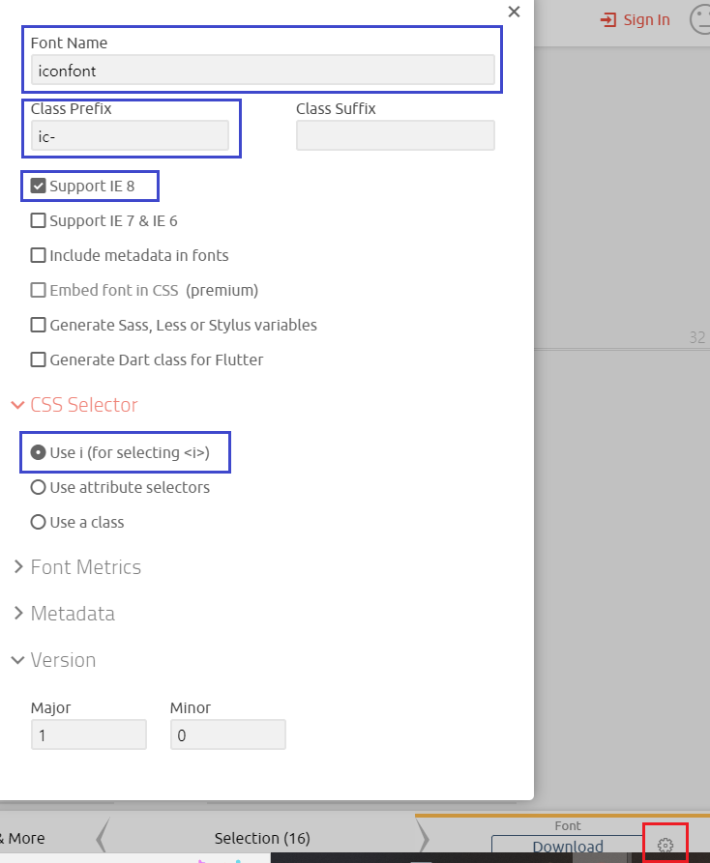
Task: Toggle Embed font in CSS option
Action: click(38, 290)
